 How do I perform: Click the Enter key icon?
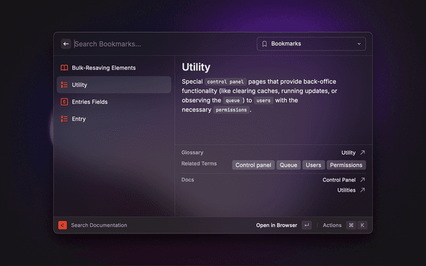tap(306, 225)
